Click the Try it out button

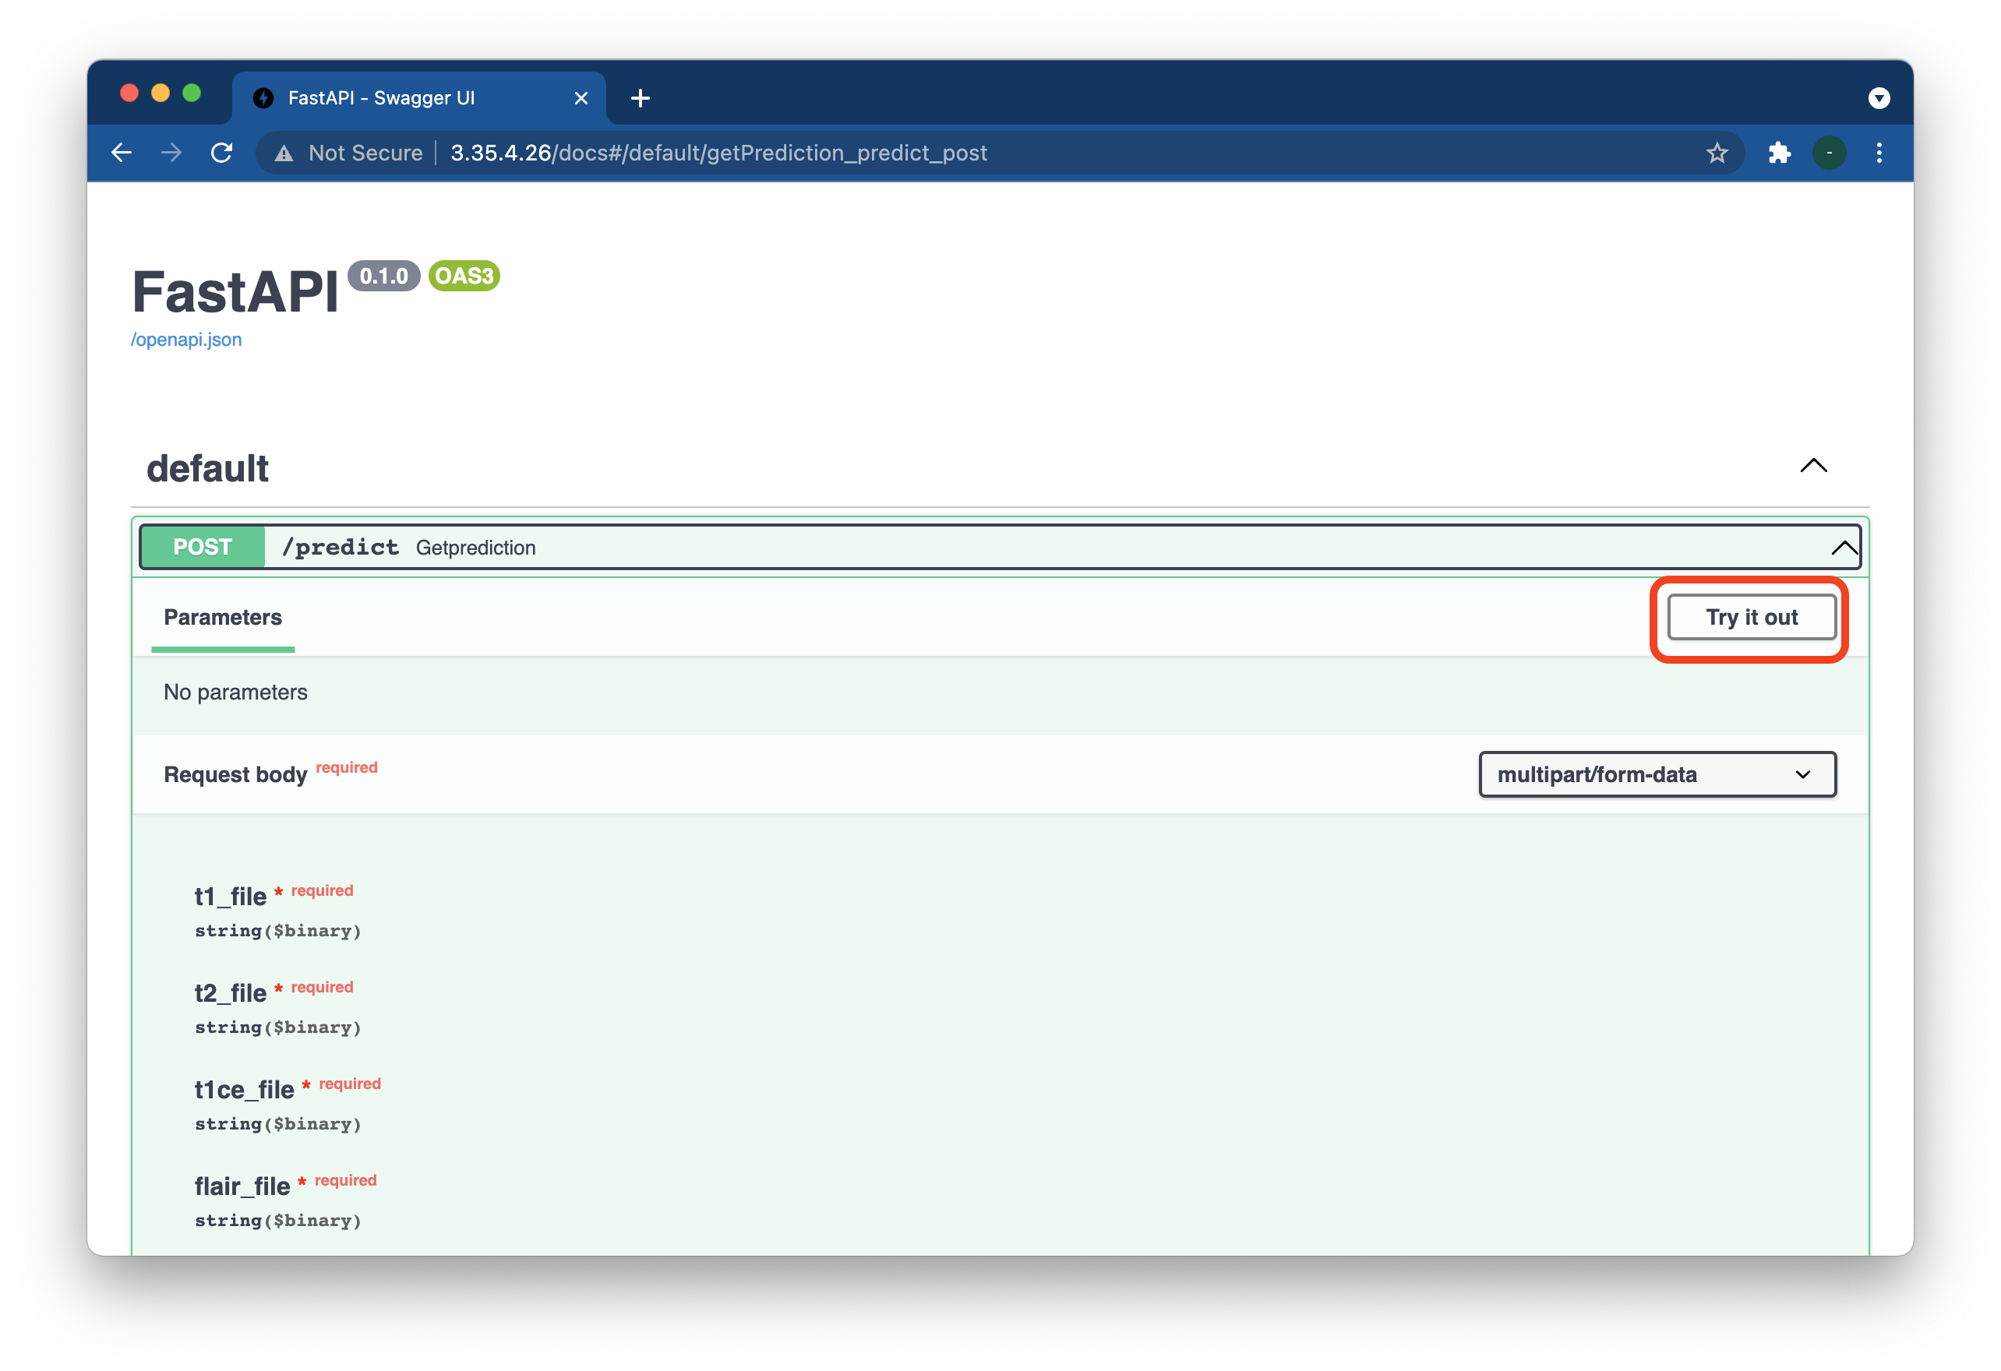(1750, 617)
